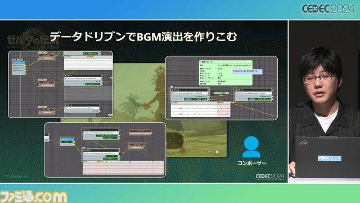The width and height of the screenshot is (360, 203).
Task: Click green condition tag on top-left SecondBeatrice node
Action: [x=92, y=84]
